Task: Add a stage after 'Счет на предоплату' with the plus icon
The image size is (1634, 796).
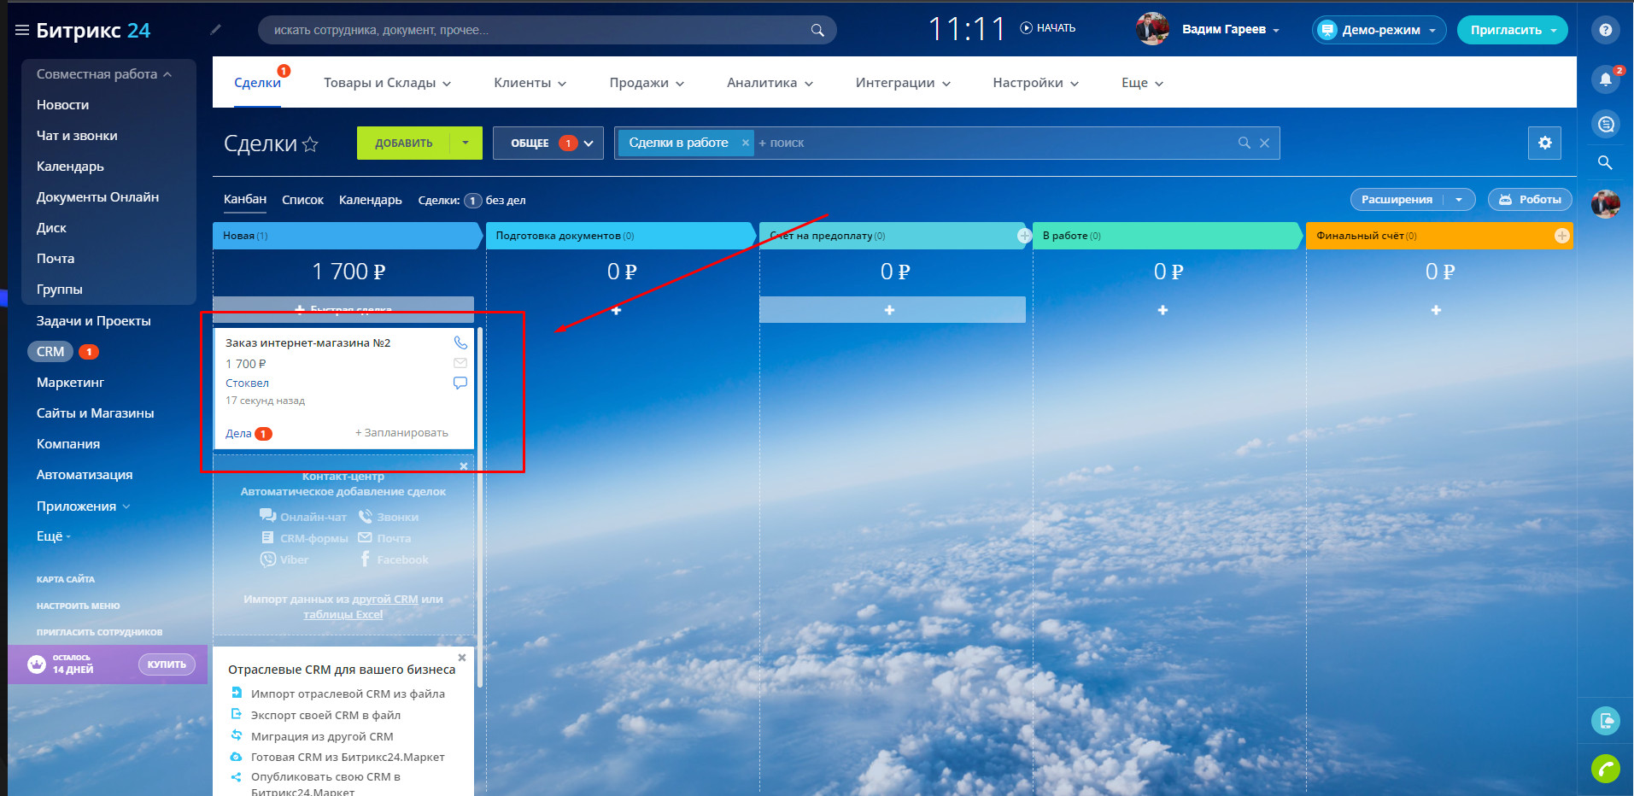Action: coord(1024,236)
